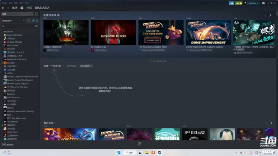Open Peglin in recent games
278x156 pixels.
coord(167,135)
